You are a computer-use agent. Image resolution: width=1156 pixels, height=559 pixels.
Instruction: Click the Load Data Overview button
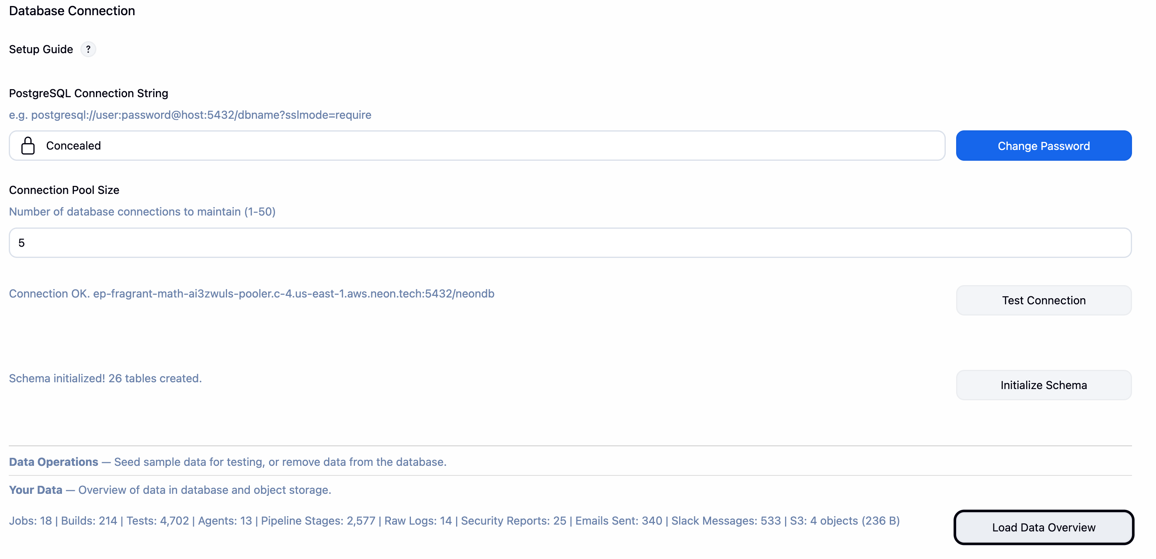click(1043, 527)
